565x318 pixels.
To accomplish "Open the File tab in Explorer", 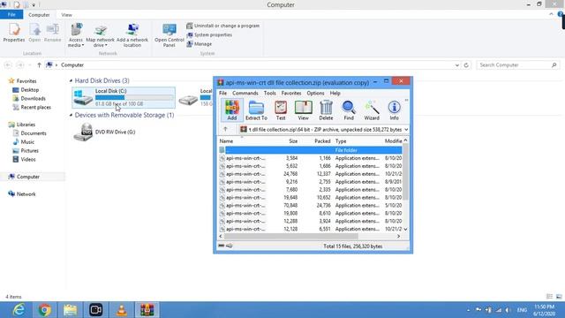I will click(x=11, y=15).
